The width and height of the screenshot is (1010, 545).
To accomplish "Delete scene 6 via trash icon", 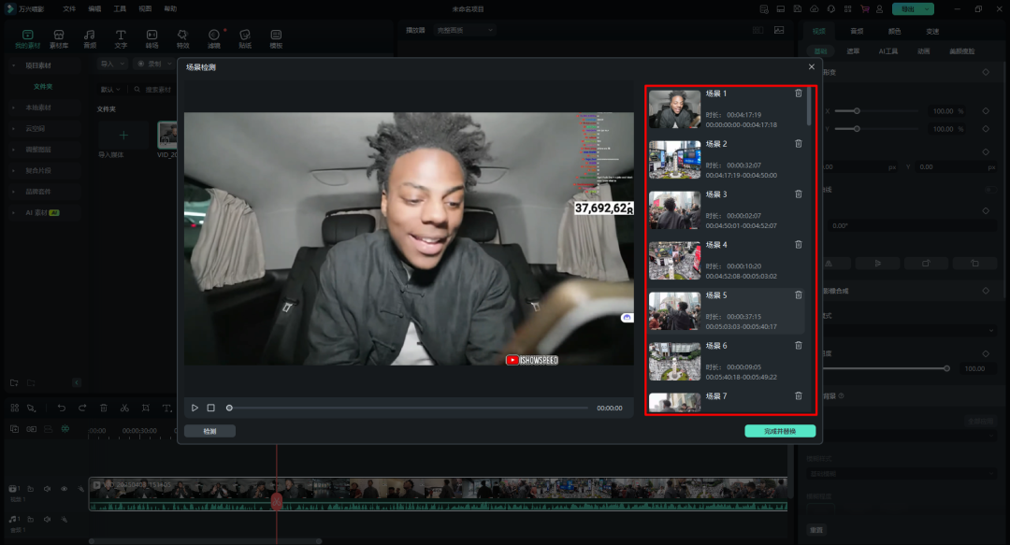I will pos(798,345).
